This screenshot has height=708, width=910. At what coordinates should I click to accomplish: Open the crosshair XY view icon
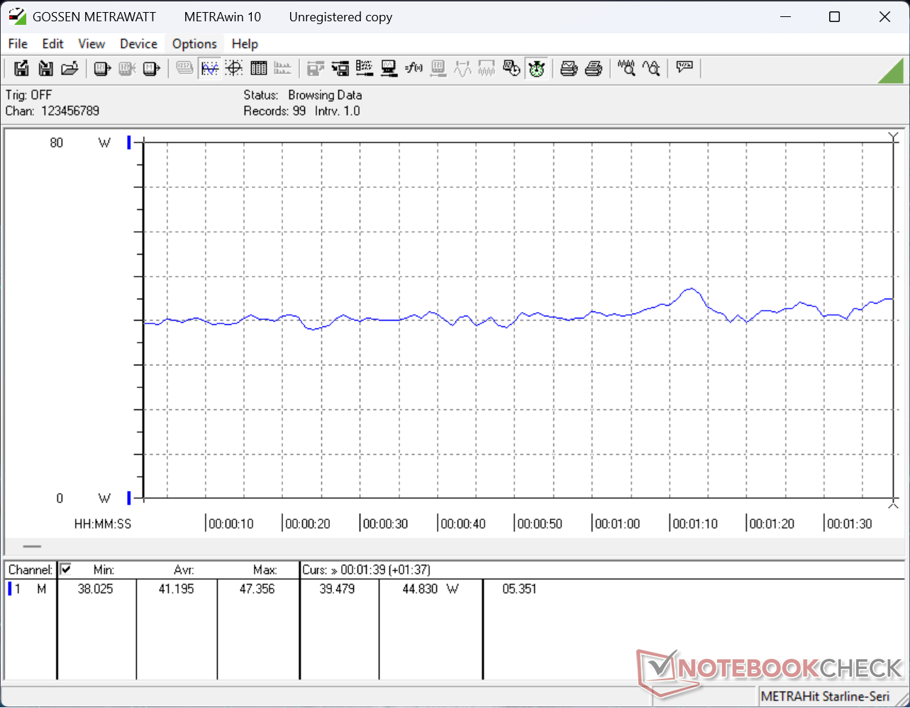(234, 68)
